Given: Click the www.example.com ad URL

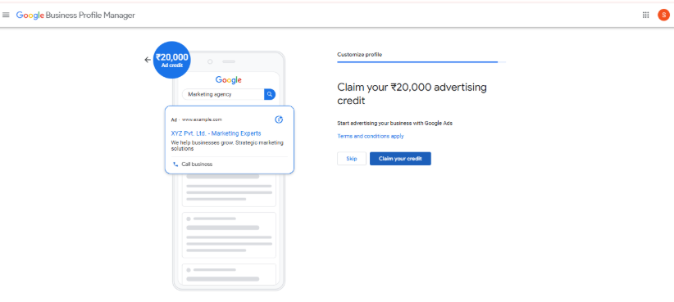Looking at the screenshot, I should [x=202, y=119].
